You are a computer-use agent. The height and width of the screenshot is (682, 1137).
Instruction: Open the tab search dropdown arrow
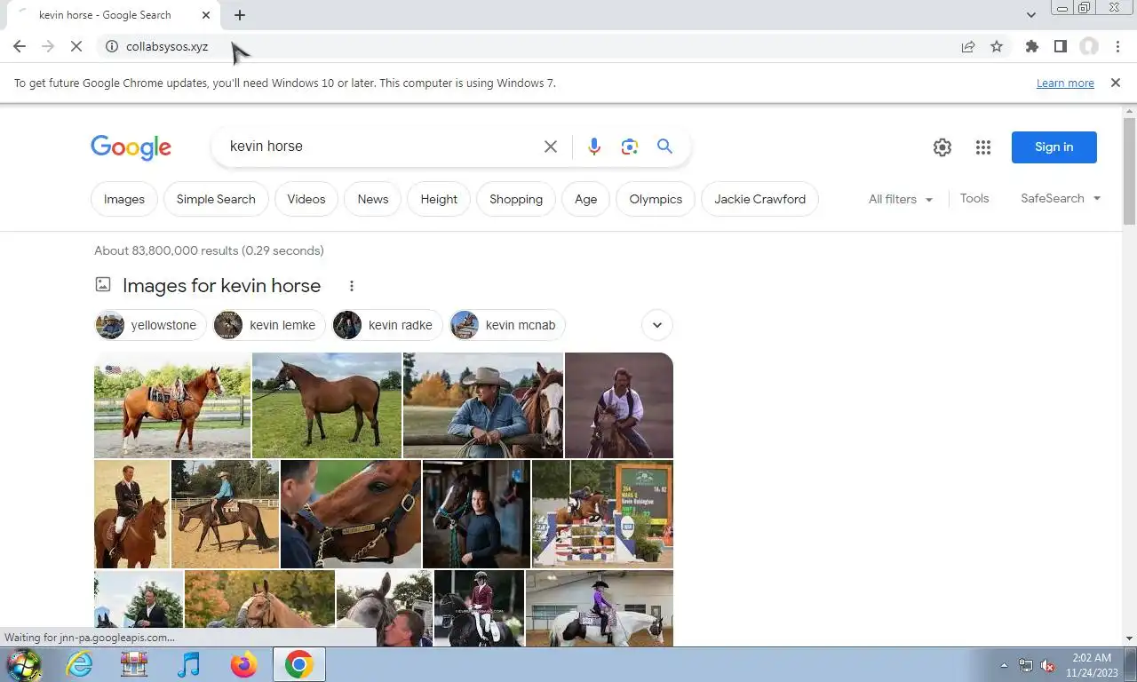coord(1031,15)
